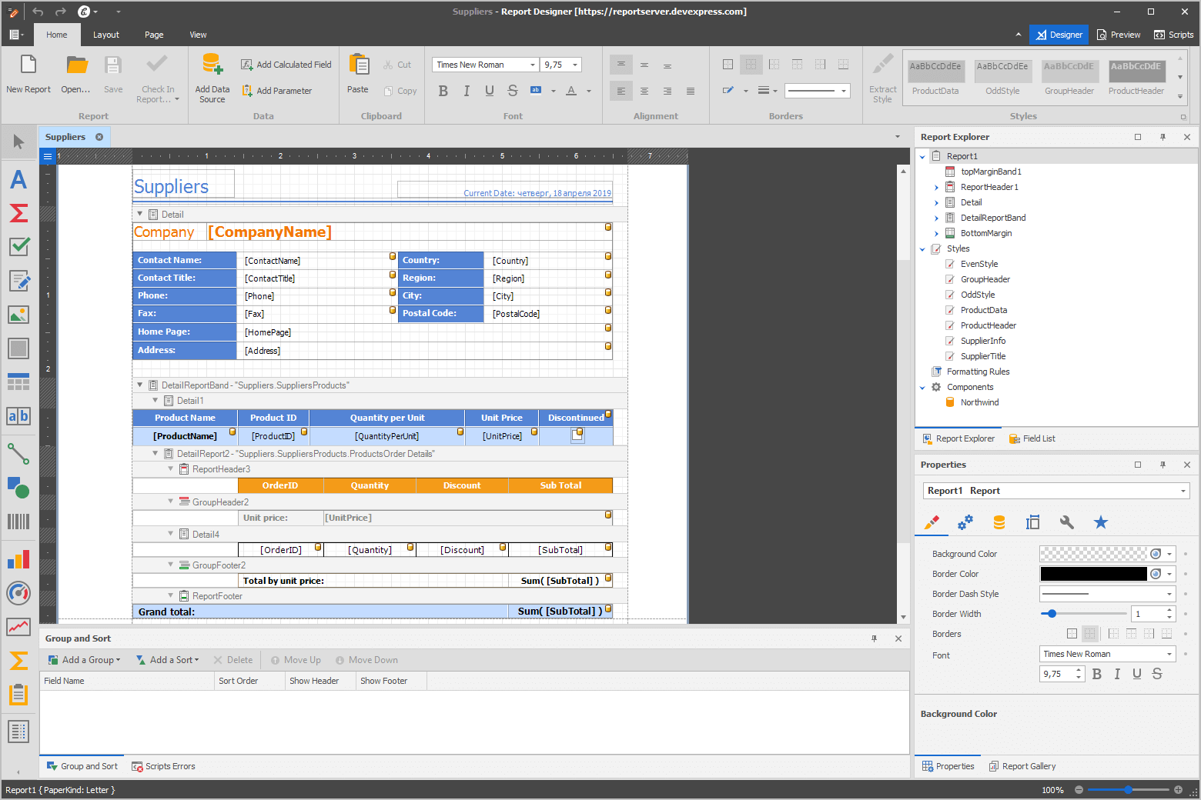
Task: Toggle Italic in the ribbon Font group
Action: tap(467, 91)
